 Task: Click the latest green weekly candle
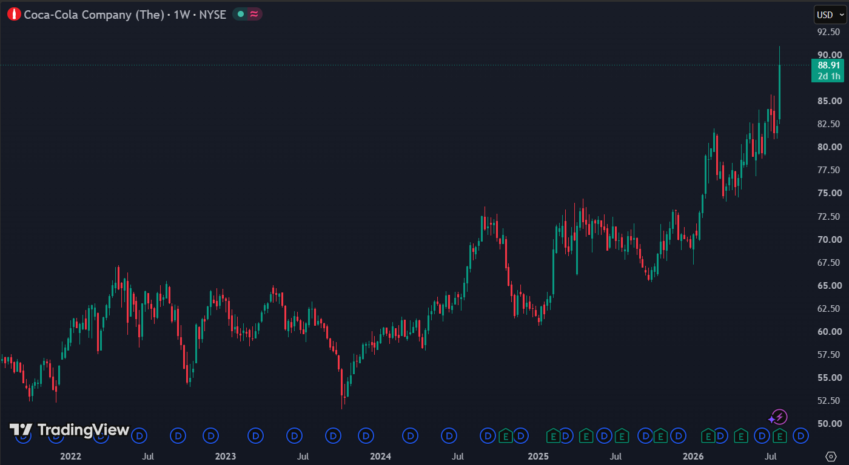(x=779, y=92)
